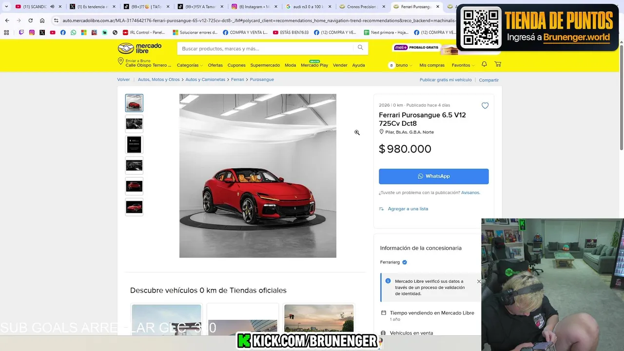Mute the SCANDIC tab audio icon
Screen dimensions: 624x351
click(x=52, y=7)
